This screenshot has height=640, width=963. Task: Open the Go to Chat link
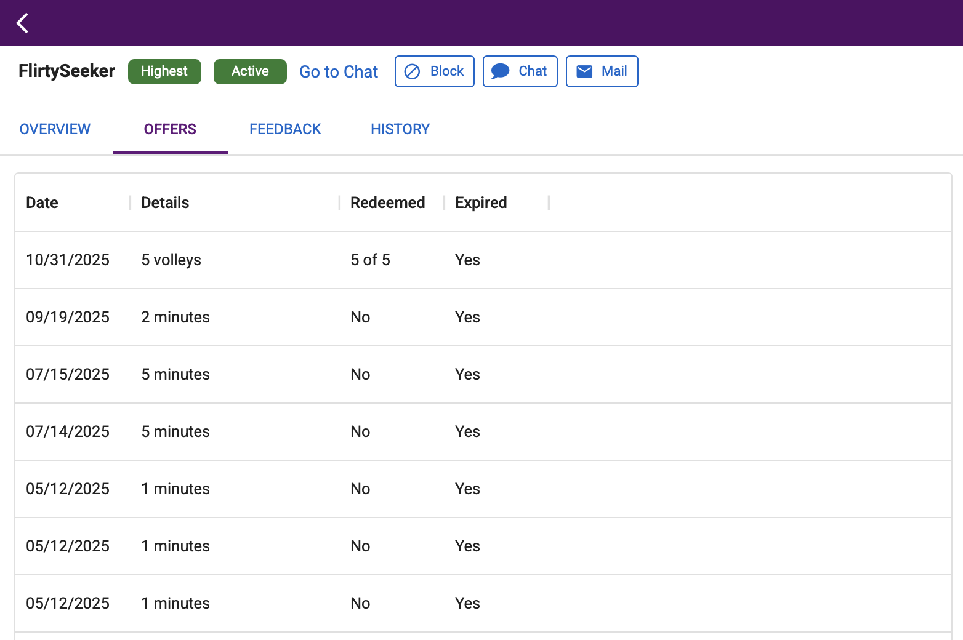point(339,72)
